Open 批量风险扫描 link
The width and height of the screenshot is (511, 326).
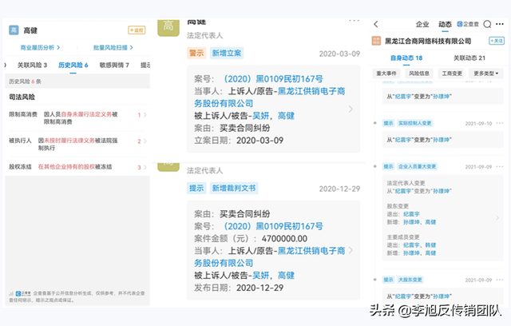click(x=112, y=48)
